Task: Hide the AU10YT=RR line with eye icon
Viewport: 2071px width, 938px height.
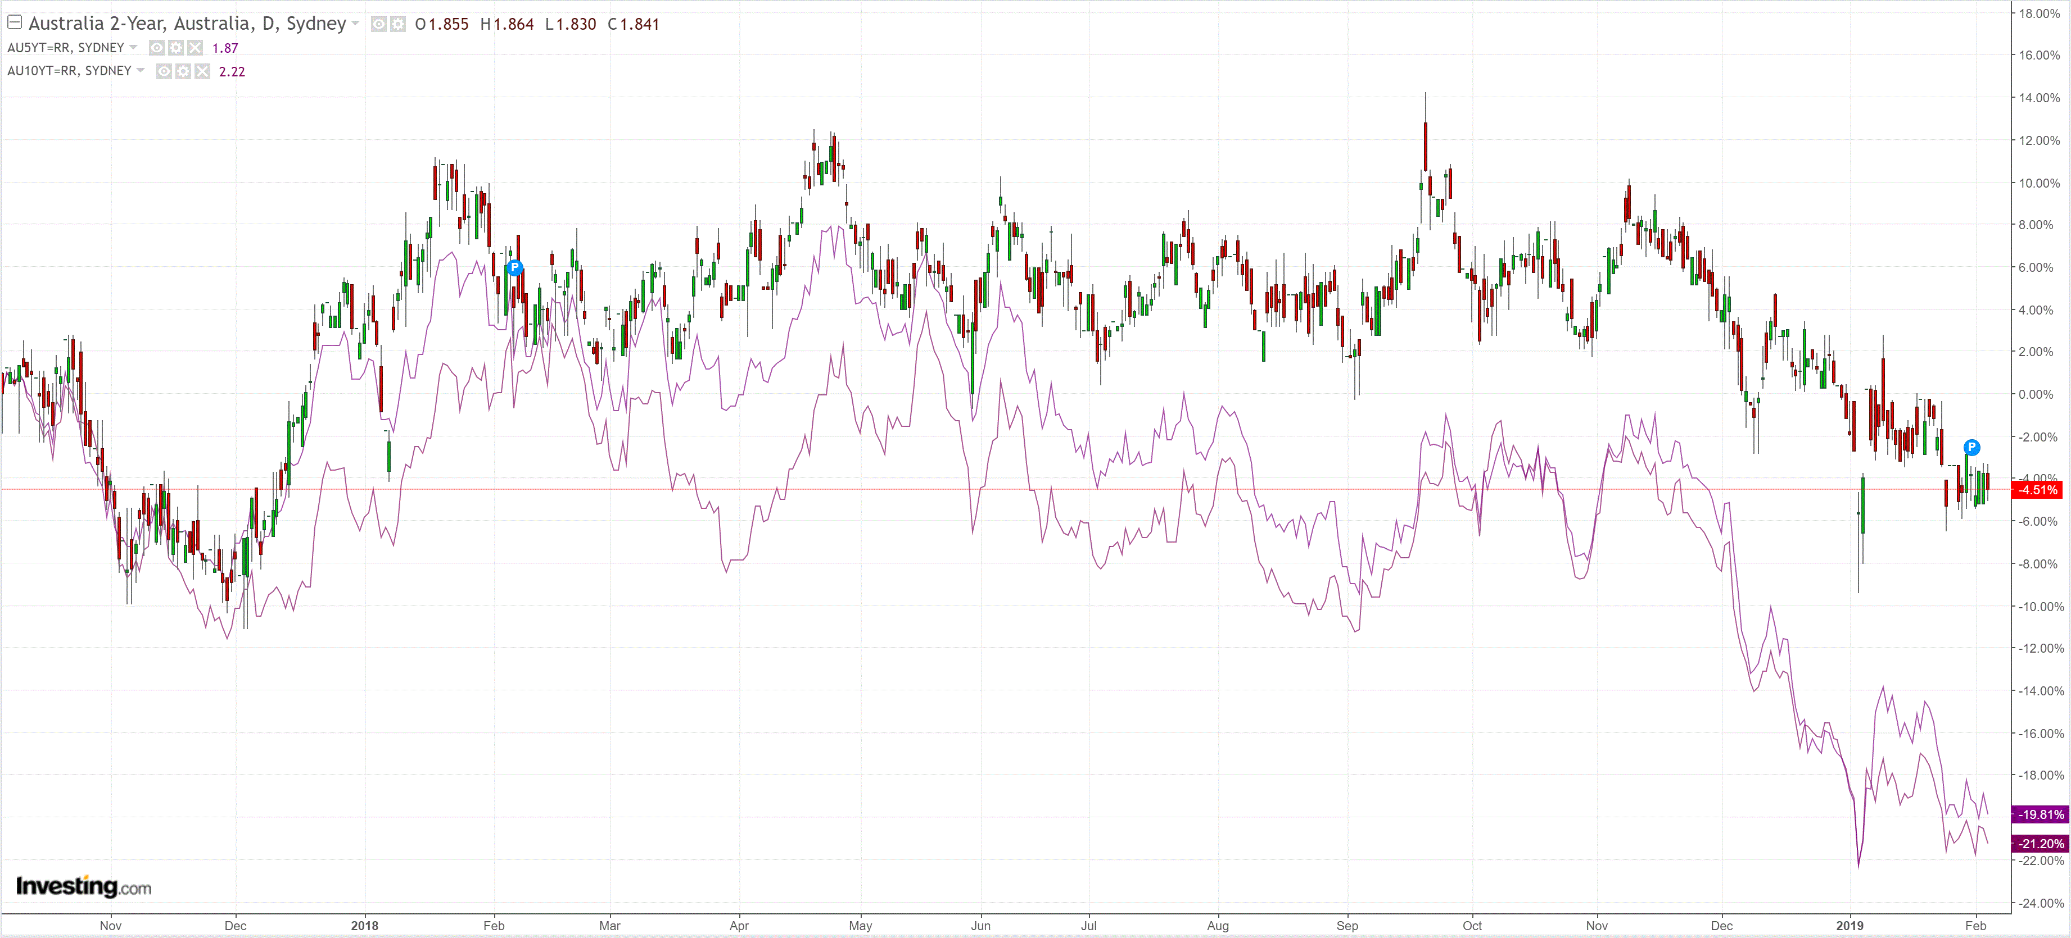Action: 164,71
